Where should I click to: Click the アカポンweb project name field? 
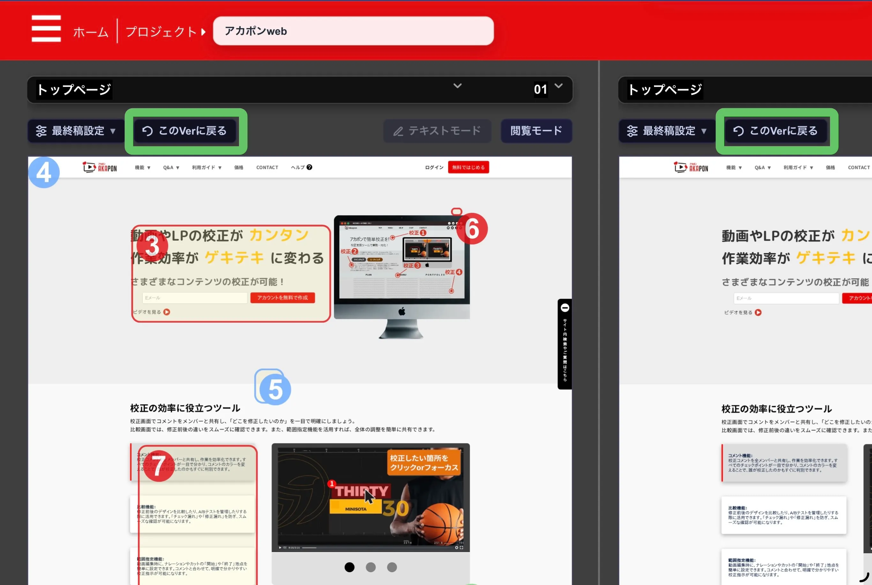[x=353, y=31]
